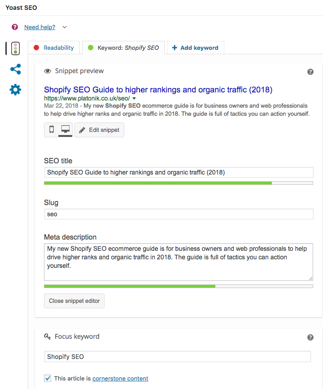Viewport: 323px width, 389px height.
Task: Open the social share settings icon
Action: pos(15,69)
